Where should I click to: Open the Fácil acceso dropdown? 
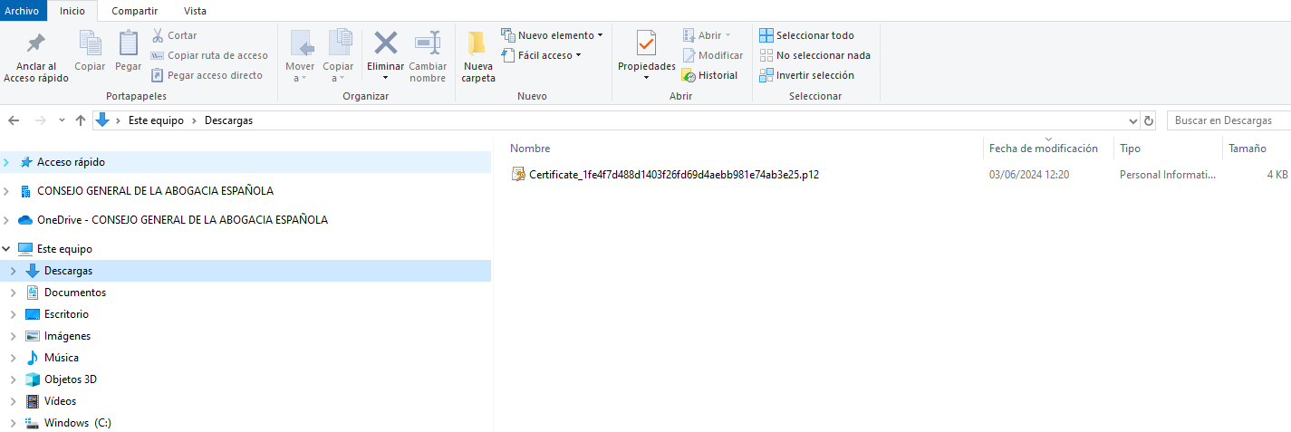tap(544, 55)
